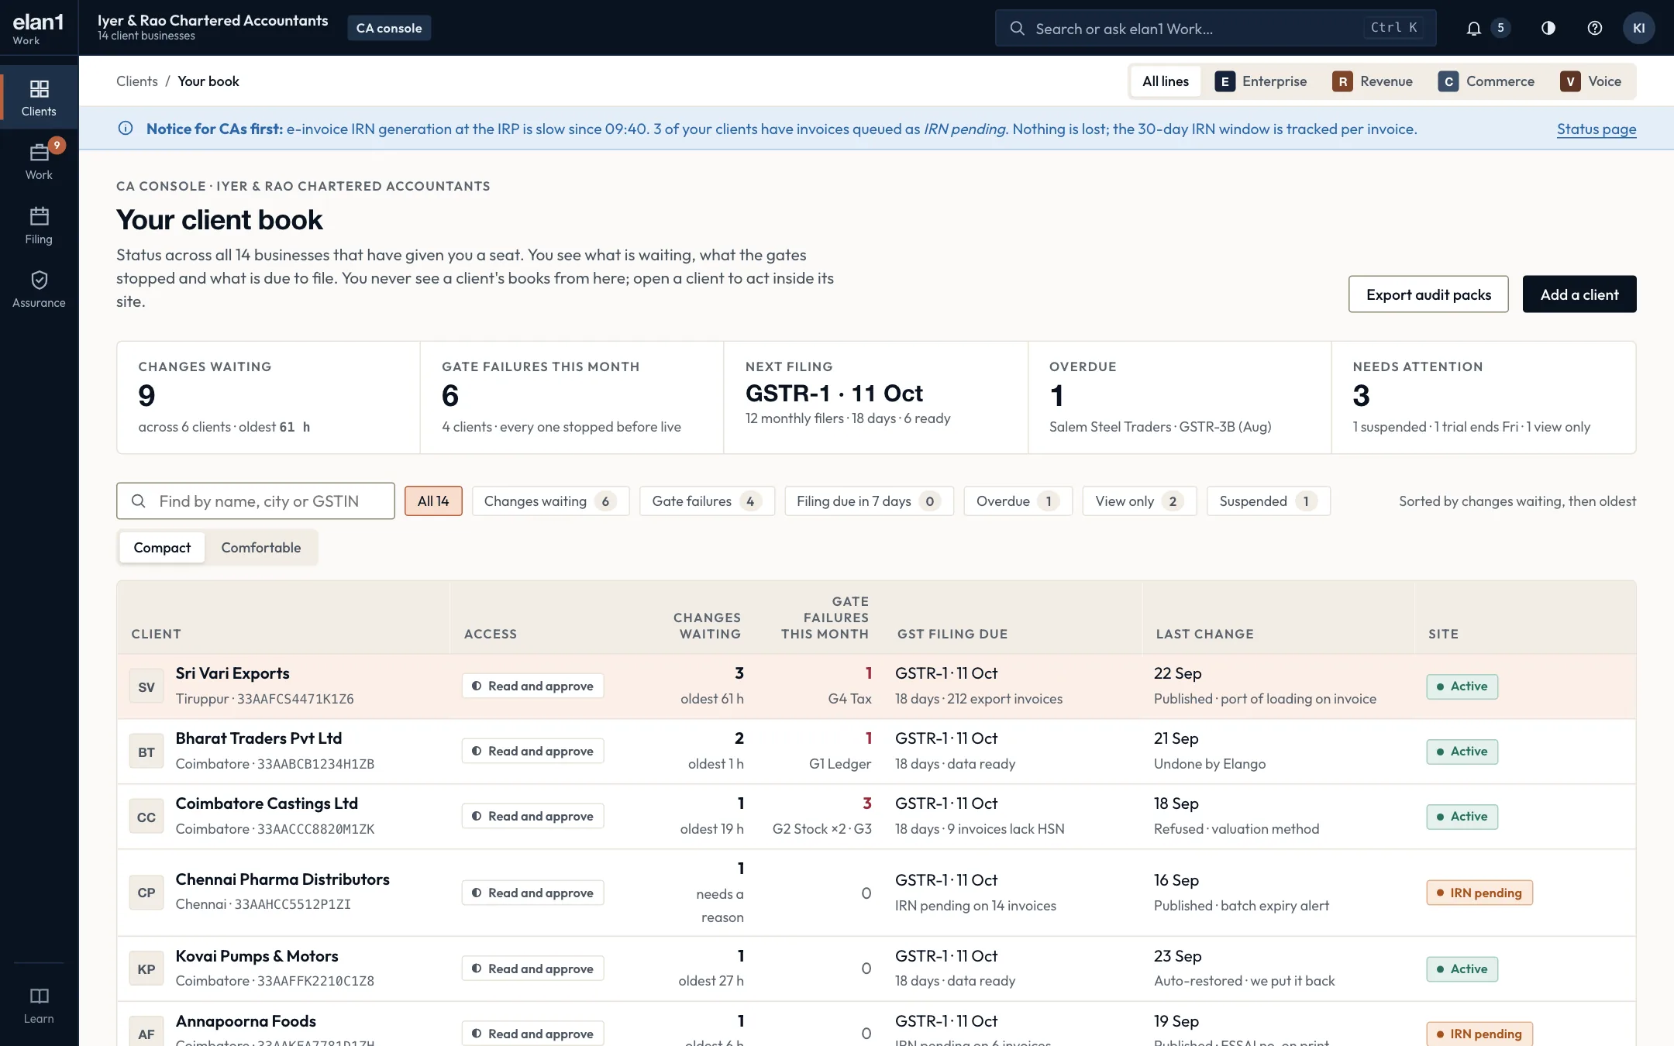The height and width of the screenshot is (1046, 1674).
Task: Focus the Search or ask elan1 Work box
Action: pyautogui.click(x=1215, y=29)
